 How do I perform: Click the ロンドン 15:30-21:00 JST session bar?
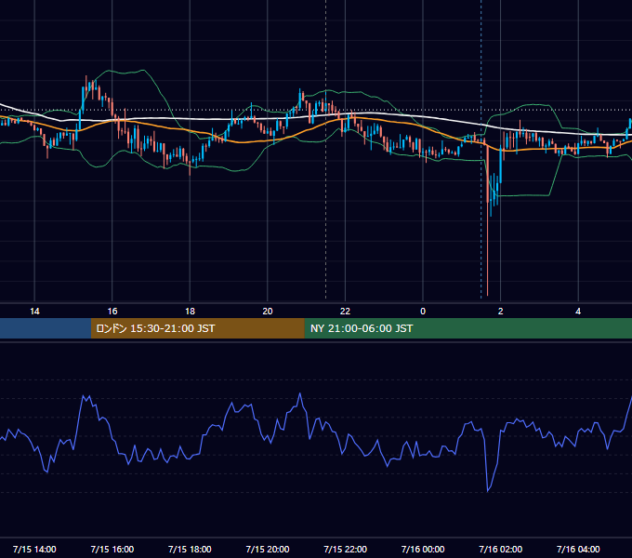coord(197,328)
